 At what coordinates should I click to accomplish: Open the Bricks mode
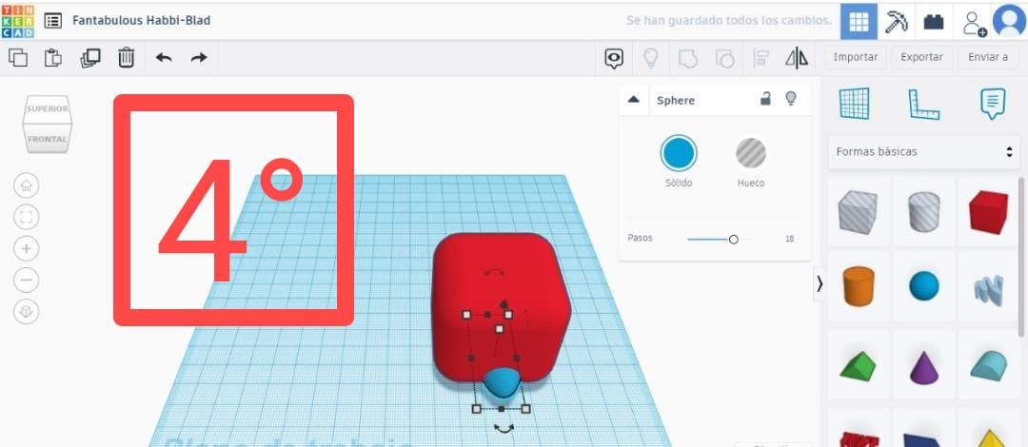tap(934, 21)
